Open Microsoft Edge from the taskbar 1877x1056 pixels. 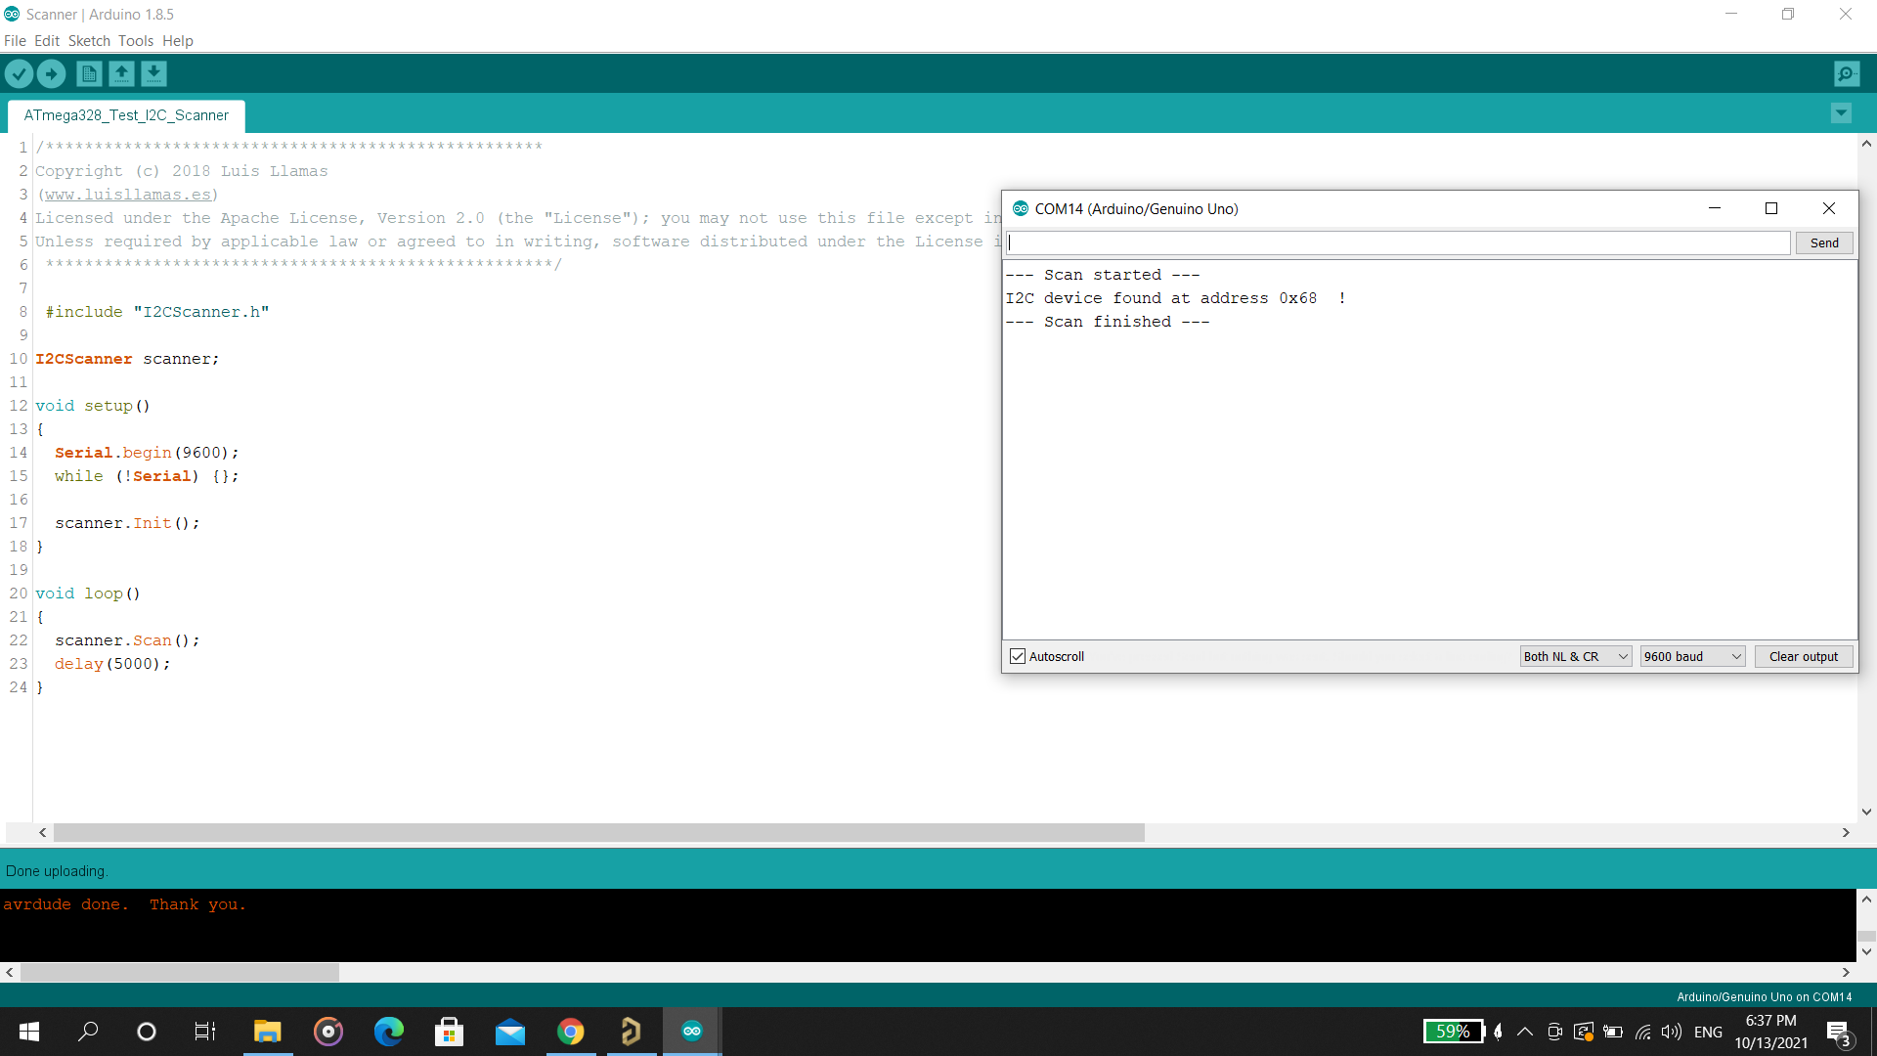(388, 1031)
